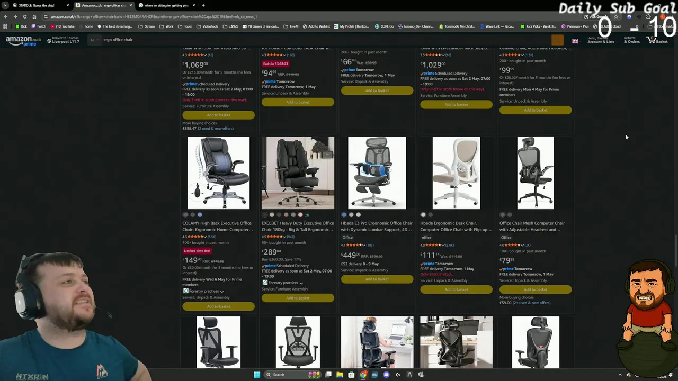Select the blue colour swatch for COLAMY chair
Image resolution: width=678 pixels, height=381 pixels.
click(200, 215)
